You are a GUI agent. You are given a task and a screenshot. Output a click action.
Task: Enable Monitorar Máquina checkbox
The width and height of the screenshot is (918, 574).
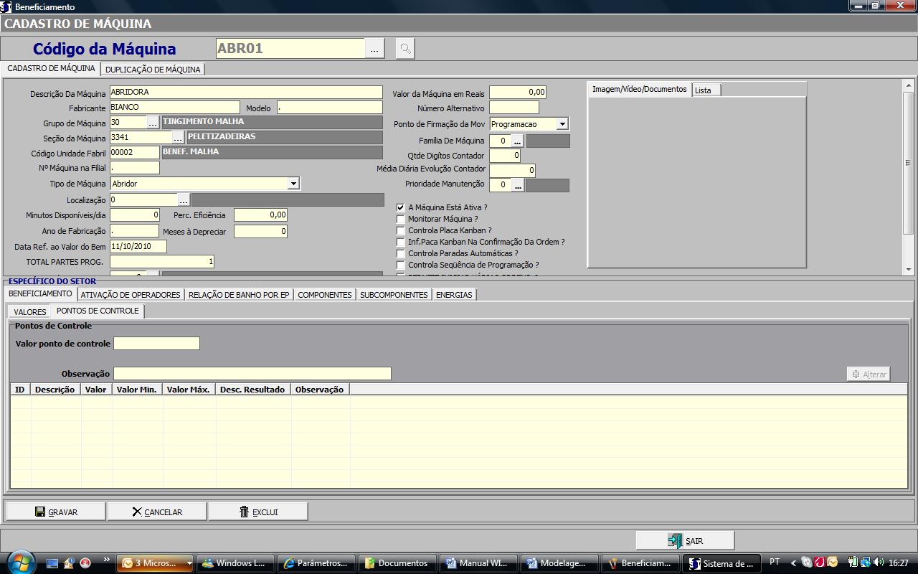click(401, 219)
